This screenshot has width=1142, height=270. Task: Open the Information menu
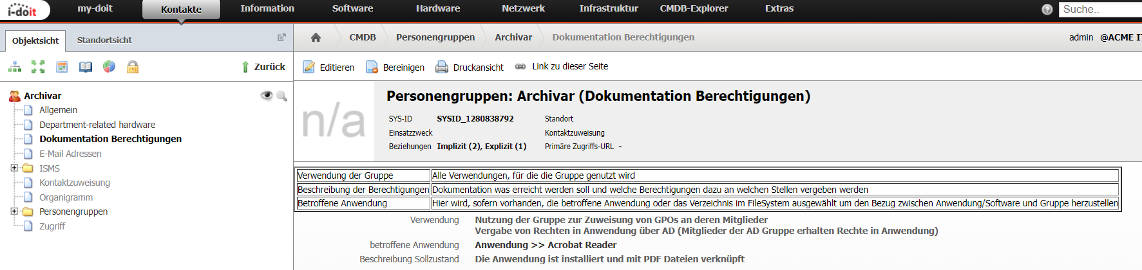coord(267,8)
